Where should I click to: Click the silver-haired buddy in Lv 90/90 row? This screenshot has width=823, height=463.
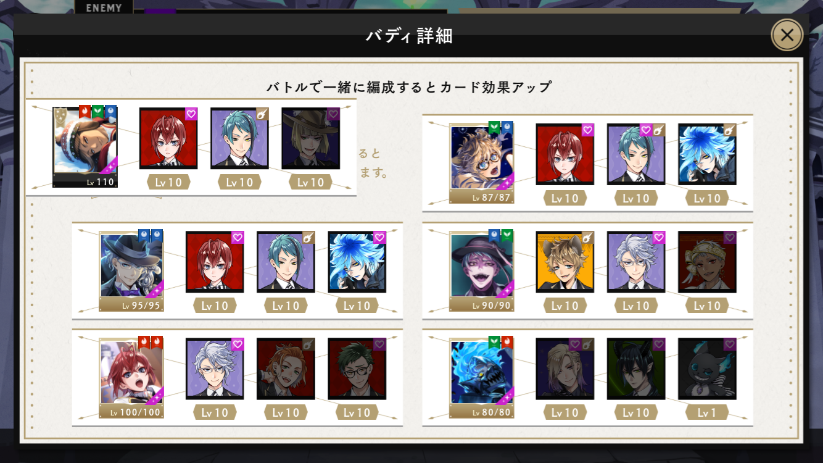pyautogui.click(x=636, y=262)
